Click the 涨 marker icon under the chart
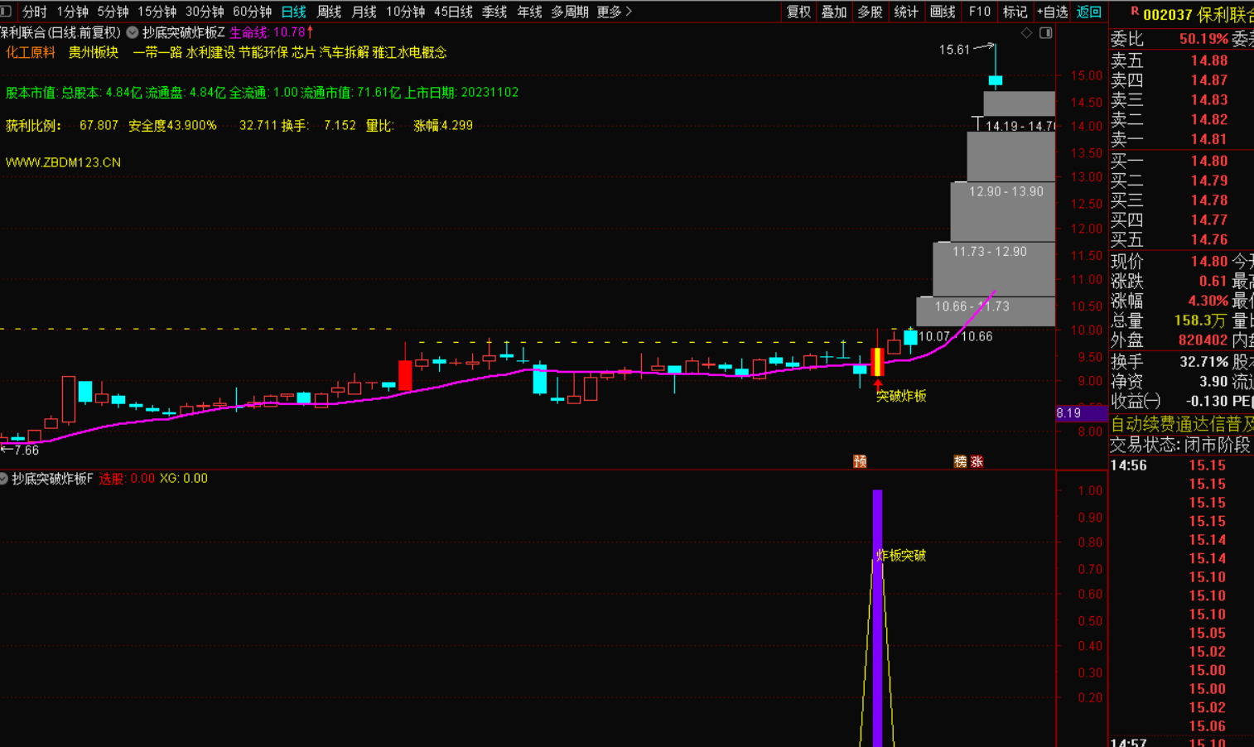This screenshot has height=747, width=1254. [977, 461]
